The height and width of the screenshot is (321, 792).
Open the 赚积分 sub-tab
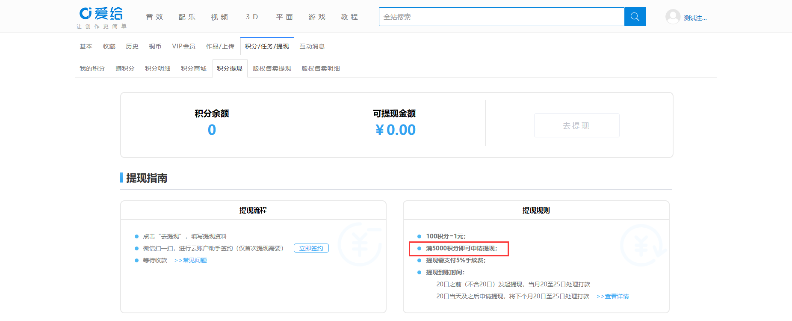125,68
